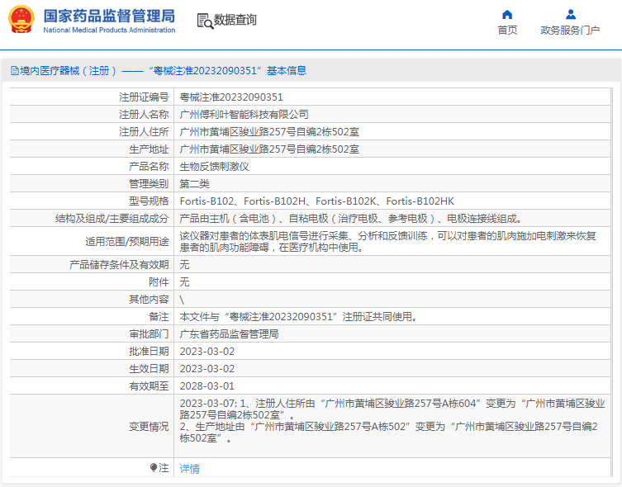Click the 变更情况 label

click(149, 427)
